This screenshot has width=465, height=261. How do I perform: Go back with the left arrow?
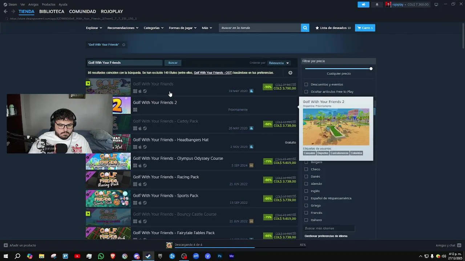5,12
